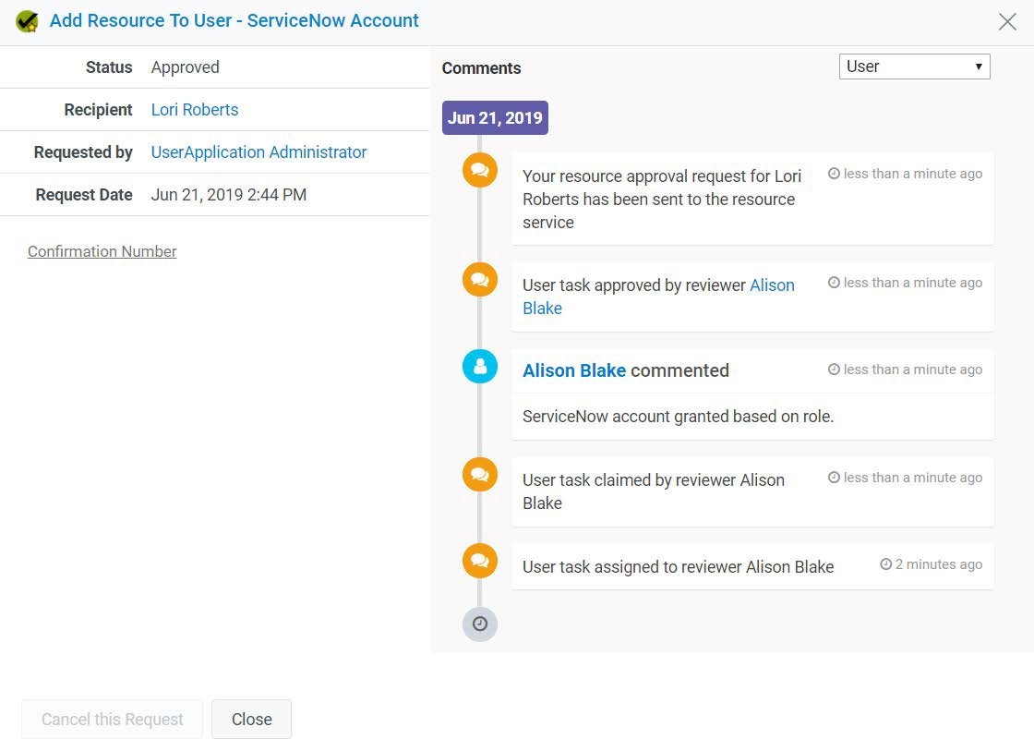
Task: Click comment icon for resource approval request sent
Action: pyautogui.click(x=480, y=170)
